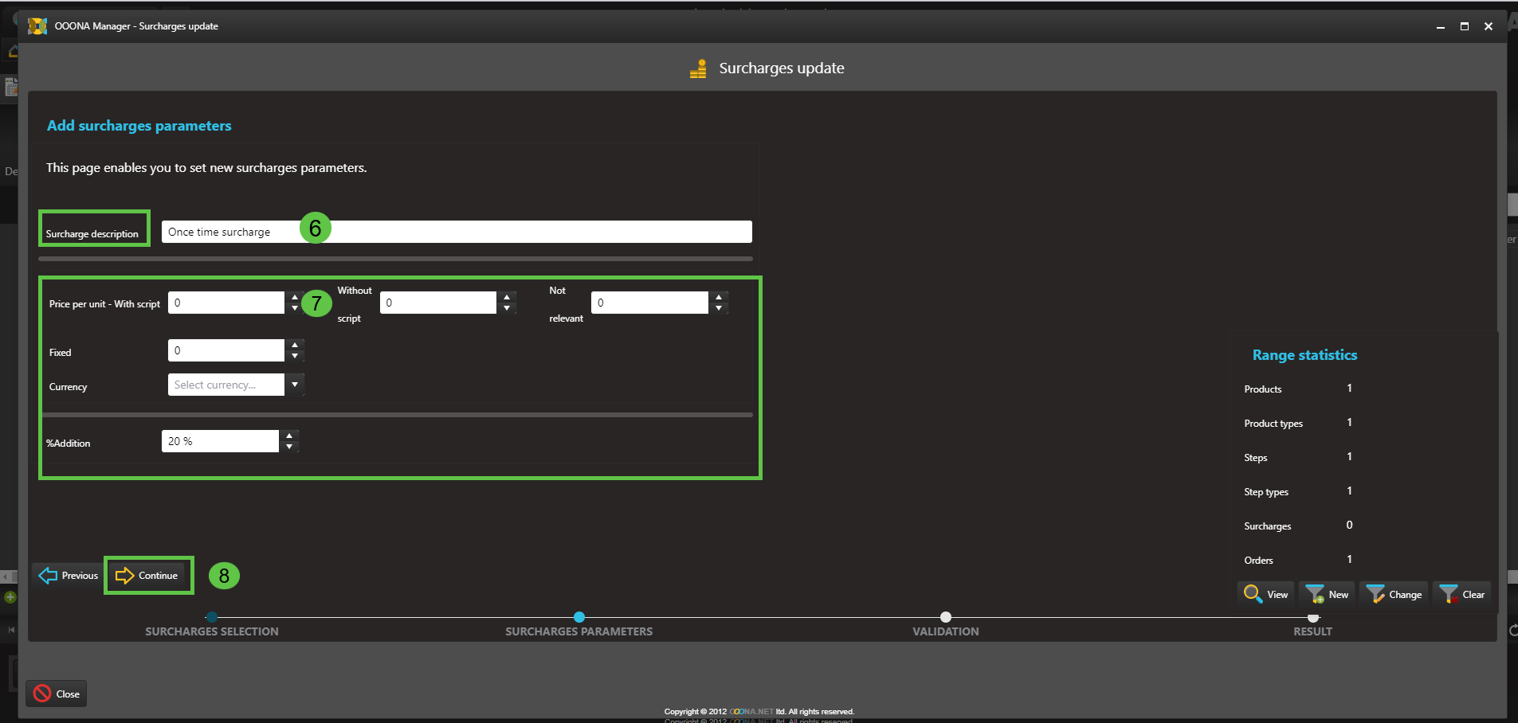Viewport: 1518px width, 723px height.
Task: Increase the Not relevant price with up arrow
Action: [x=719, y=297]
